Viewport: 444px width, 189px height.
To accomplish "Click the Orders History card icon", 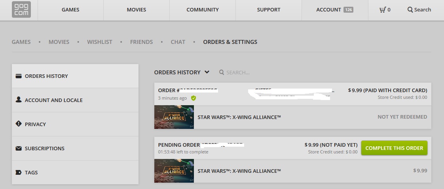I will (19, 76).
